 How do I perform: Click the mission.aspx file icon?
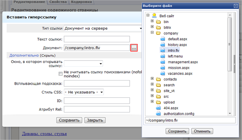pyautogui.click(x=163, y=68)
